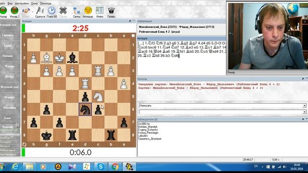Select observer Evgeny_Echenko
Image resolution: width=308 pixels, height=173 pixels.
148,130
